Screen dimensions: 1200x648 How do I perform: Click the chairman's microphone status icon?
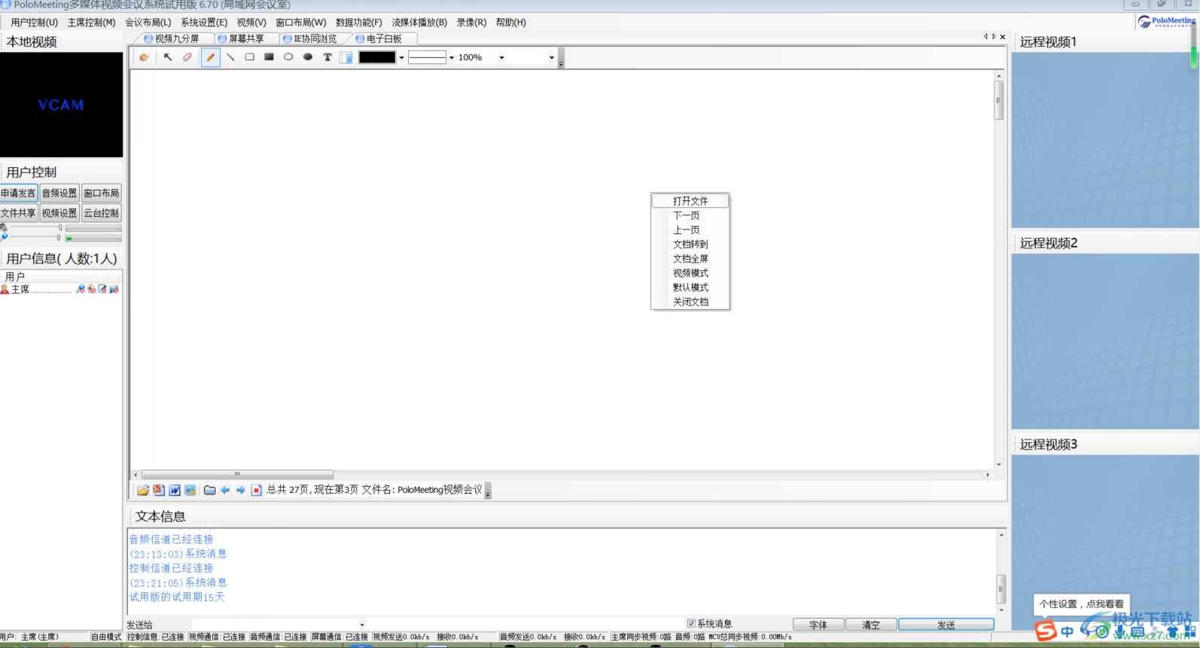81,289
